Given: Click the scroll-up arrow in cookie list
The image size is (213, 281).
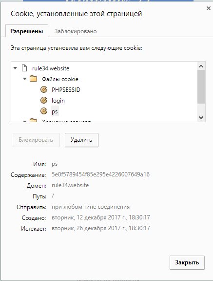Looking at the screenshot, I should [201, 66].
